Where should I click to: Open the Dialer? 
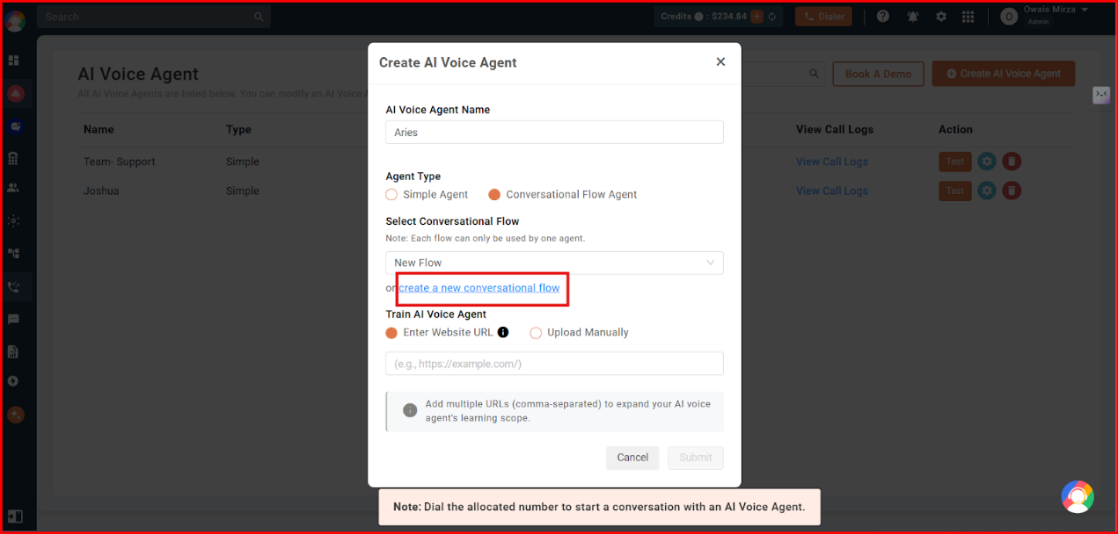[823, 16]
